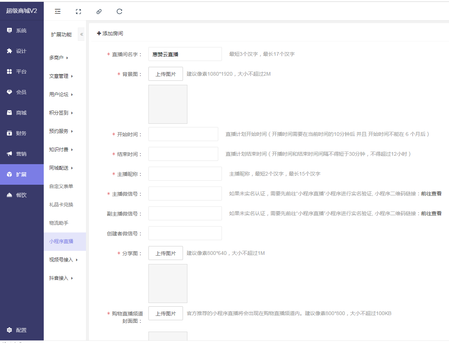This screenshot has width=449, height=343.
Task: Click the 扩展功能 panel heading
Action: coord(61,35)
